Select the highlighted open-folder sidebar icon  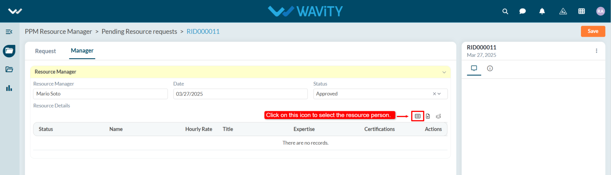tap(9, 51)
